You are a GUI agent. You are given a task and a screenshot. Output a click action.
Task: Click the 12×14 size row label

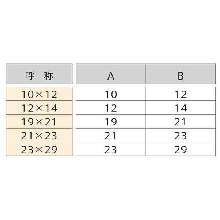39,107
